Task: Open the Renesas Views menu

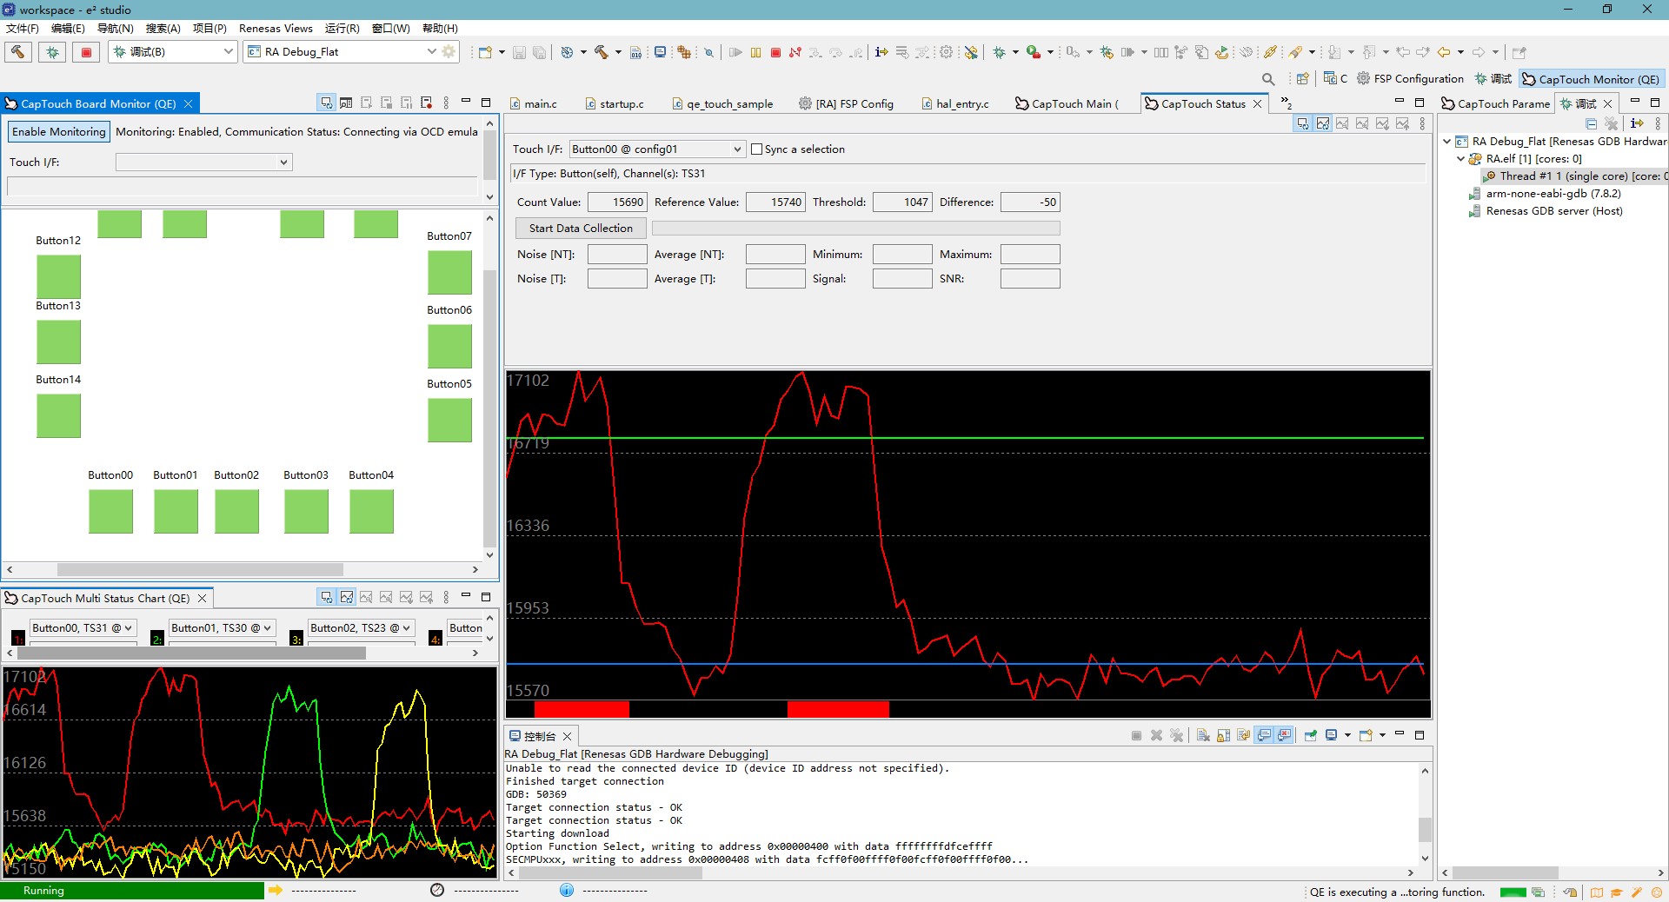Action: tap(276, 29)
